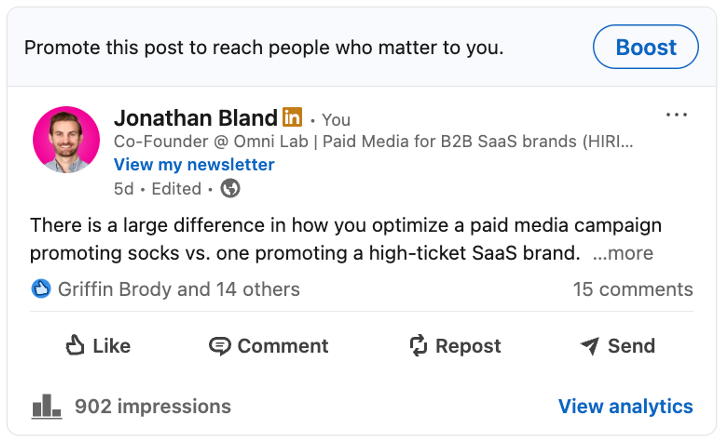This screenshot has height=439, width=723.
Task: Open the three-dot post options menu
Action: (676, 115)
